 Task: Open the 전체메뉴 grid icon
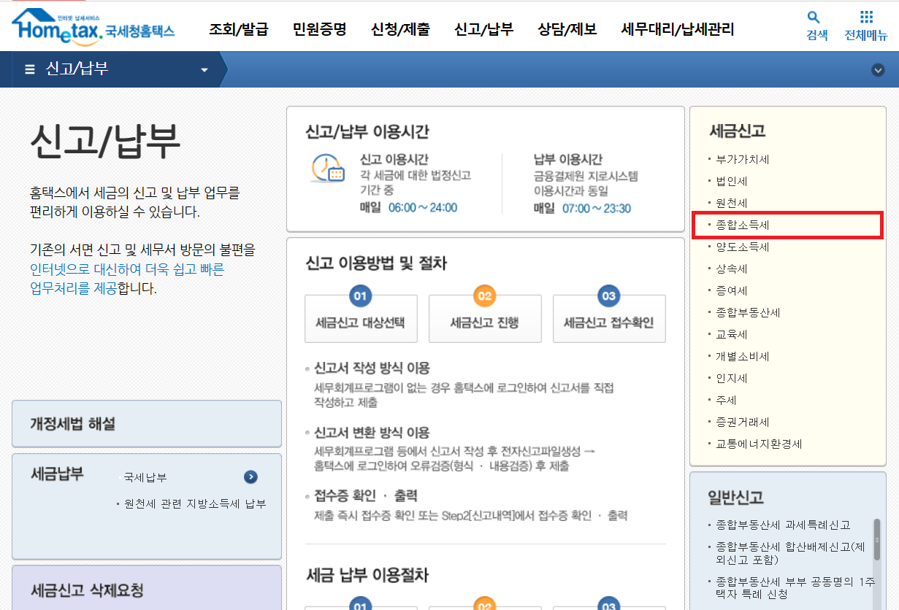(x=866, y=18)
